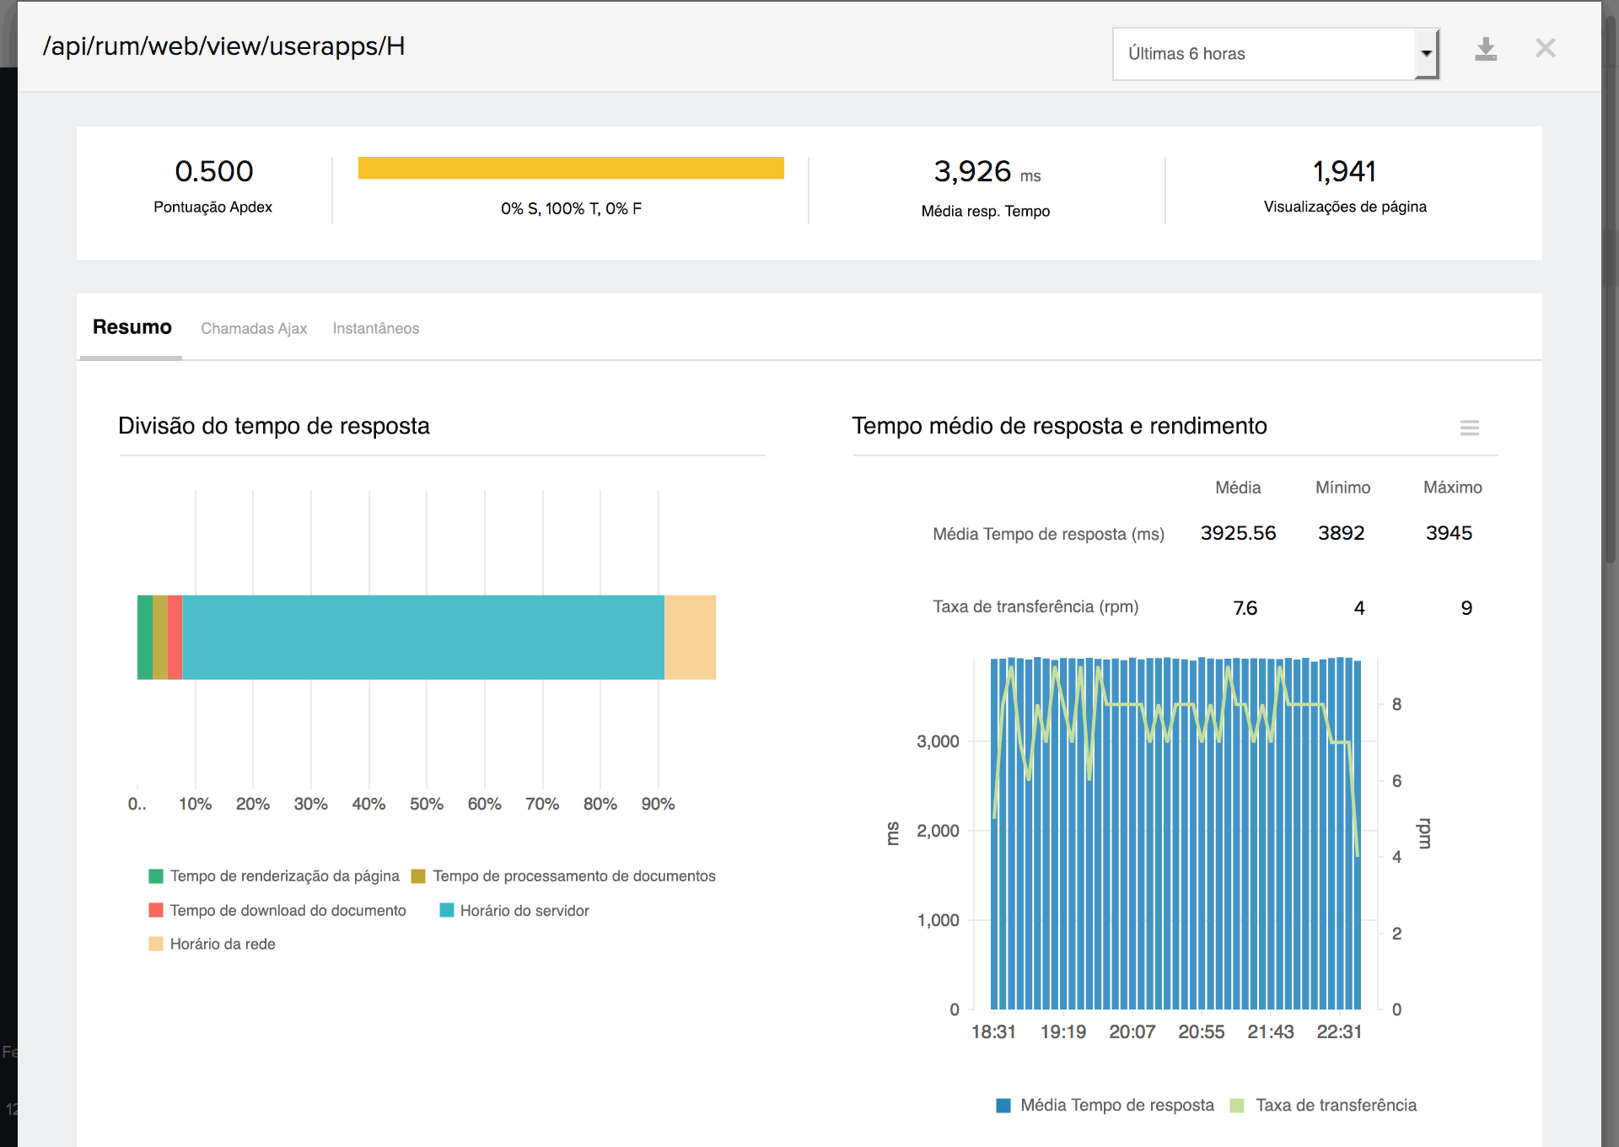Image resolution: width=1619 pixels, height=1147 pixels.
Task: Toggle Tempo de processamento de documentos legend
Action: point(573,876)
